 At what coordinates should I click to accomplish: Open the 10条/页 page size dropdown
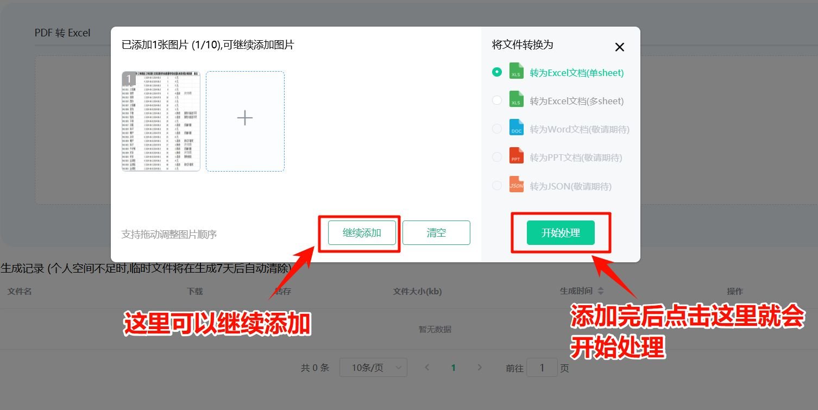(x=373, y=367)
